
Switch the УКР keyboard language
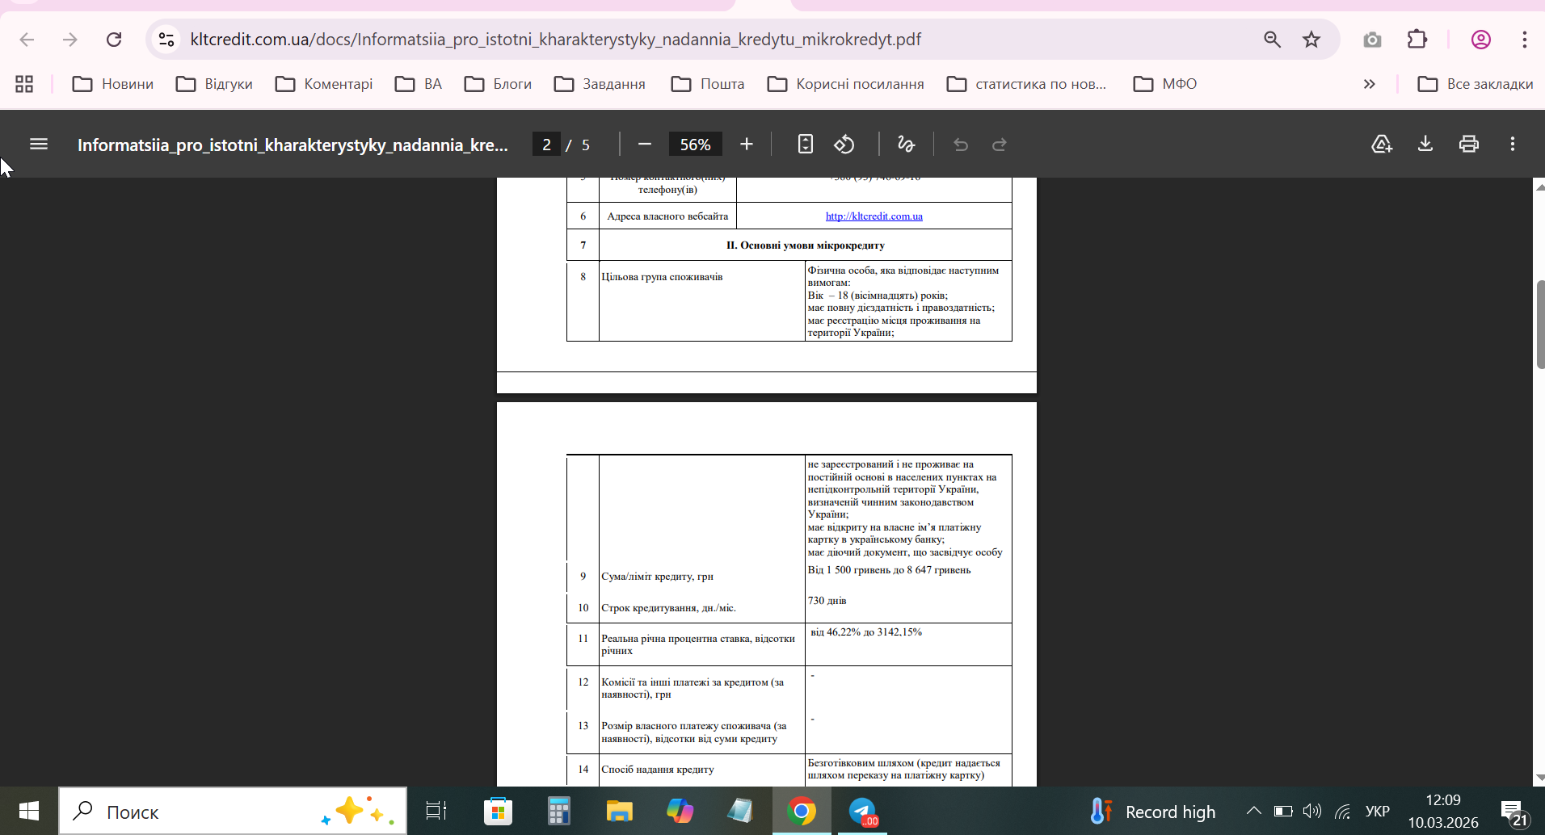pyautogui.click(x=1377, y=812)
